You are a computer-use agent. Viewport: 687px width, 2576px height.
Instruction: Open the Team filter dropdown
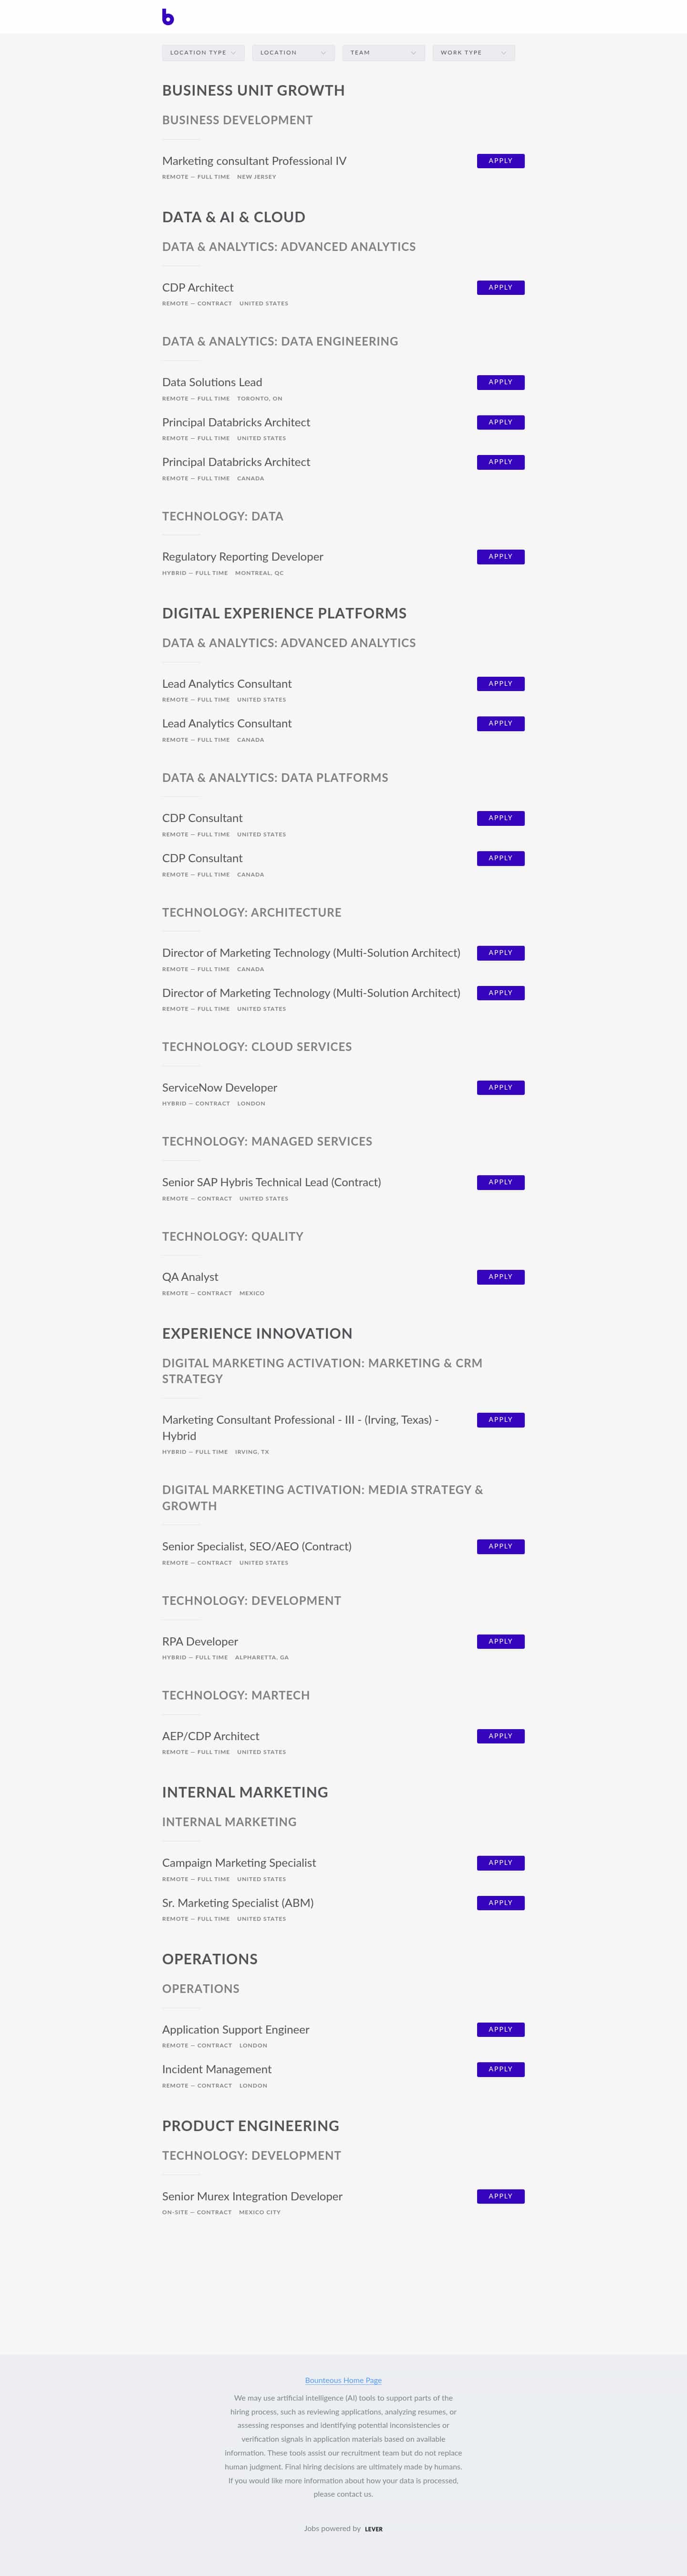click(384, 53)
